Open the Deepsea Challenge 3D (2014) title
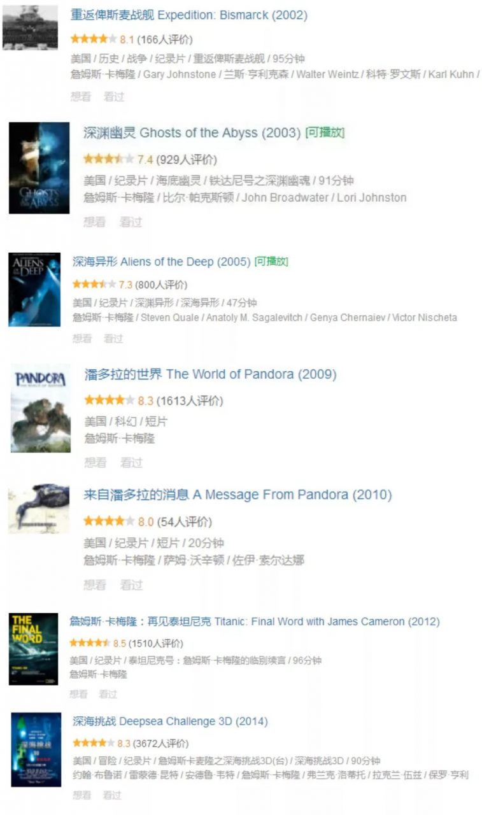The width and height of the screenshot is (482, 815). point(170,721)
